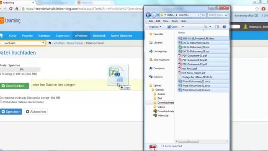Image resolution: width=268 pixels, height=151 pixels.
Task: Select the Dateien folder in tree
Action: (x=158, y=89)
